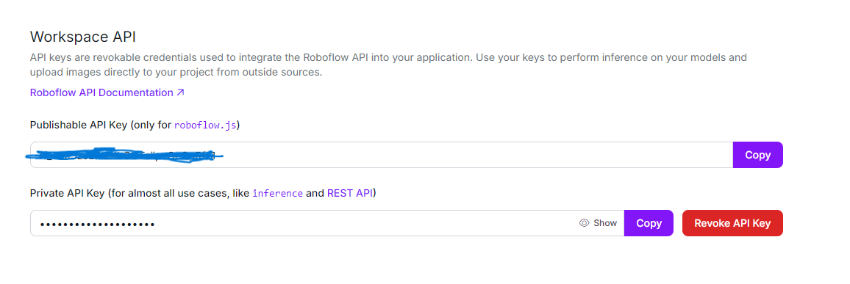Click the external-link arrow beside Documentation
This screenshot has width=850, height=284.
point(181,92)
